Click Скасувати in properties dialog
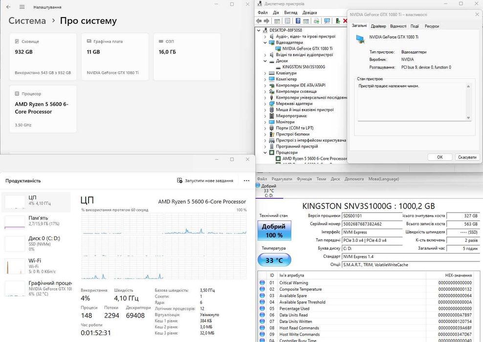Viewport: 483px width, 342px height. [x=467, y=157]
